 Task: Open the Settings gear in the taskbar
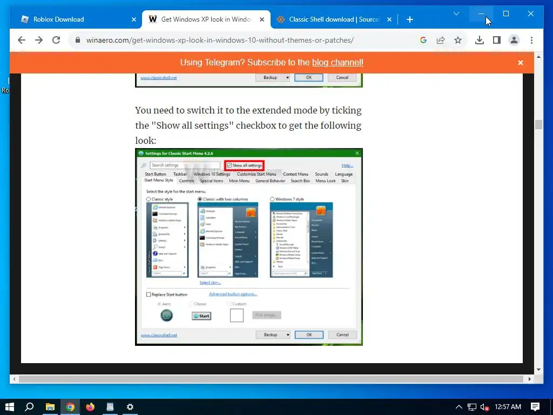(x=130, y=407)
